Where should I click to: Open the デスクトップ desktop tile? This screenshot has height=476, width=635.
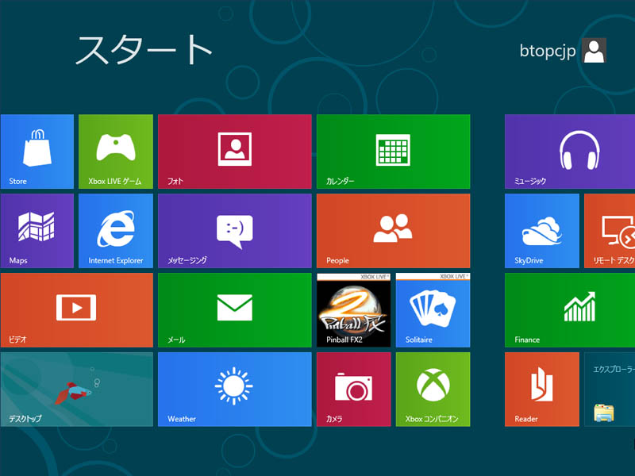76,390
